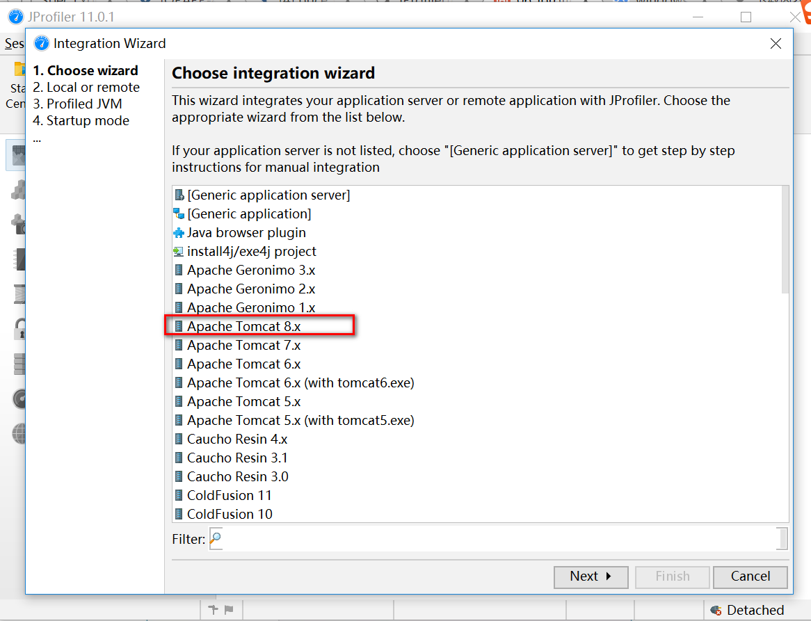The width and height of the screenshot is (811, 621).
Task: Click the wizard list vertical scrollbar
Action: tap(785, 239)
